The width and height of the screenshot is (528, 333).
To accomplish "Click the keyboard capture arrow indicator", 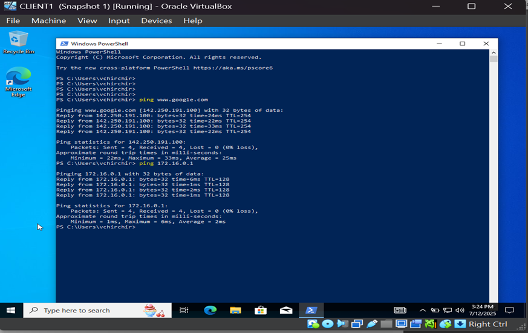I will pyautogui.click(x=460, y=324).
